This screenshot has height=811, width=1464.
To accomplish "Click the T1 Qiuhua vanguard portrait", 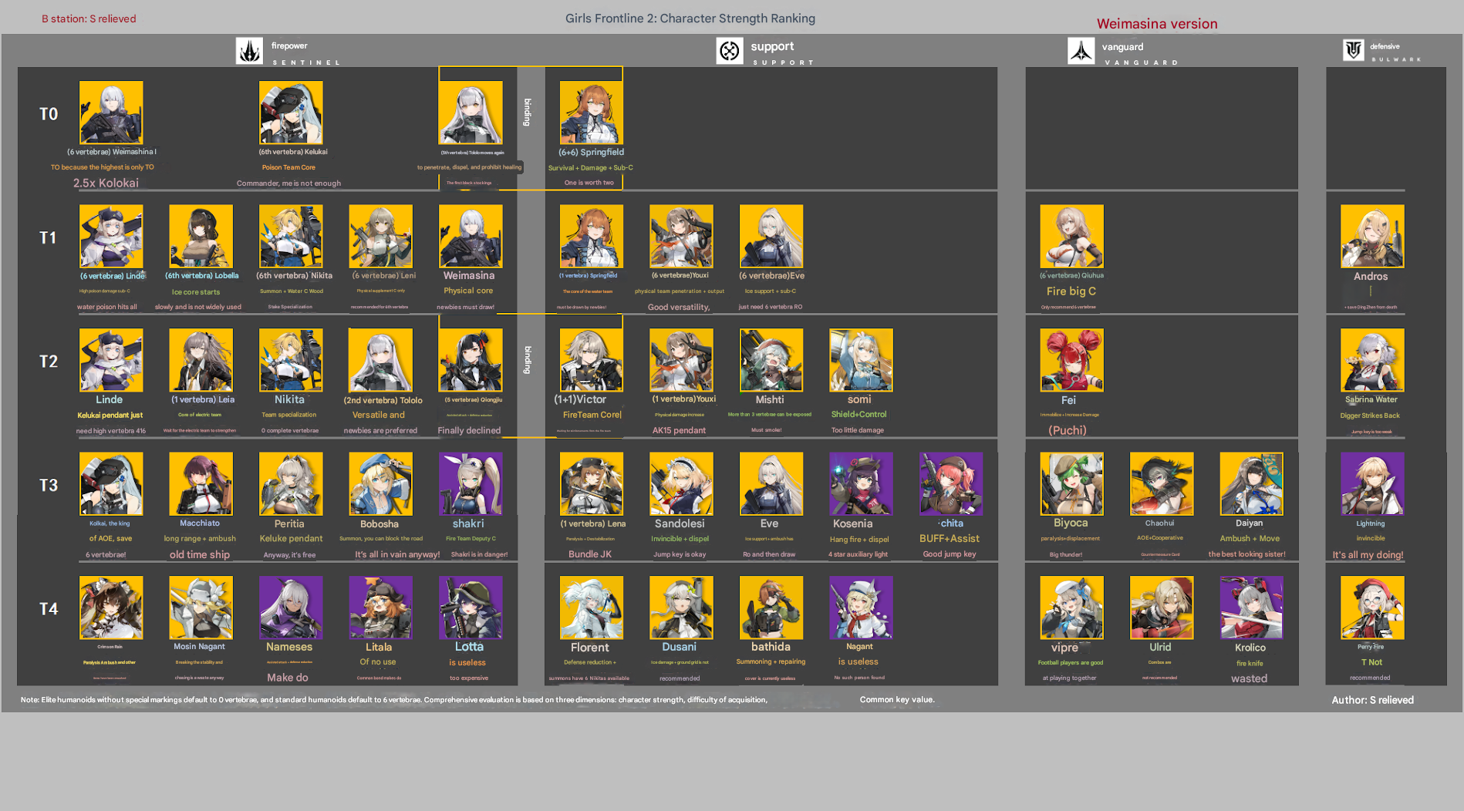I will coord(1071,236).
